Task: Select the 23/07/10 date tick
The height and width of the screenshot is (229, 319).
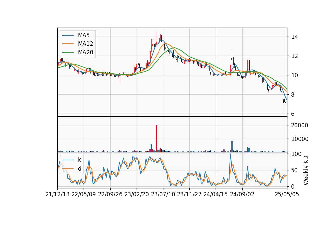Action: coord(163,194)
